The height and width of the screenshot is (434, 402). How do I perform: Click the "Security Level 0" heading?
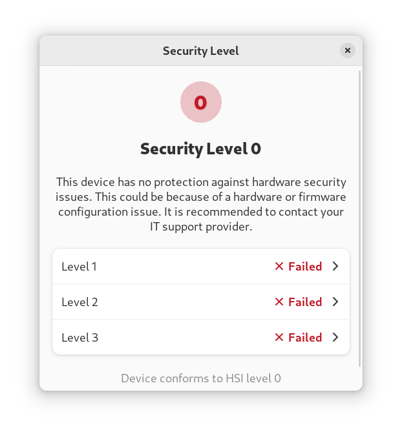pos(200,149)
